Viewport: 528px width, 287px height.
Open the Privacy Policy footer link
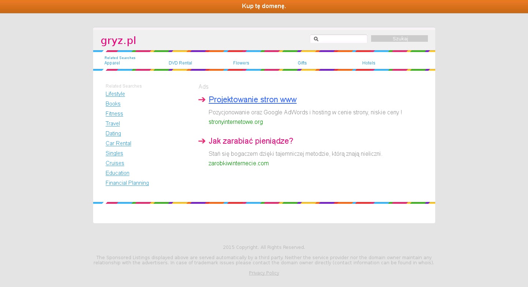[264, 273]
